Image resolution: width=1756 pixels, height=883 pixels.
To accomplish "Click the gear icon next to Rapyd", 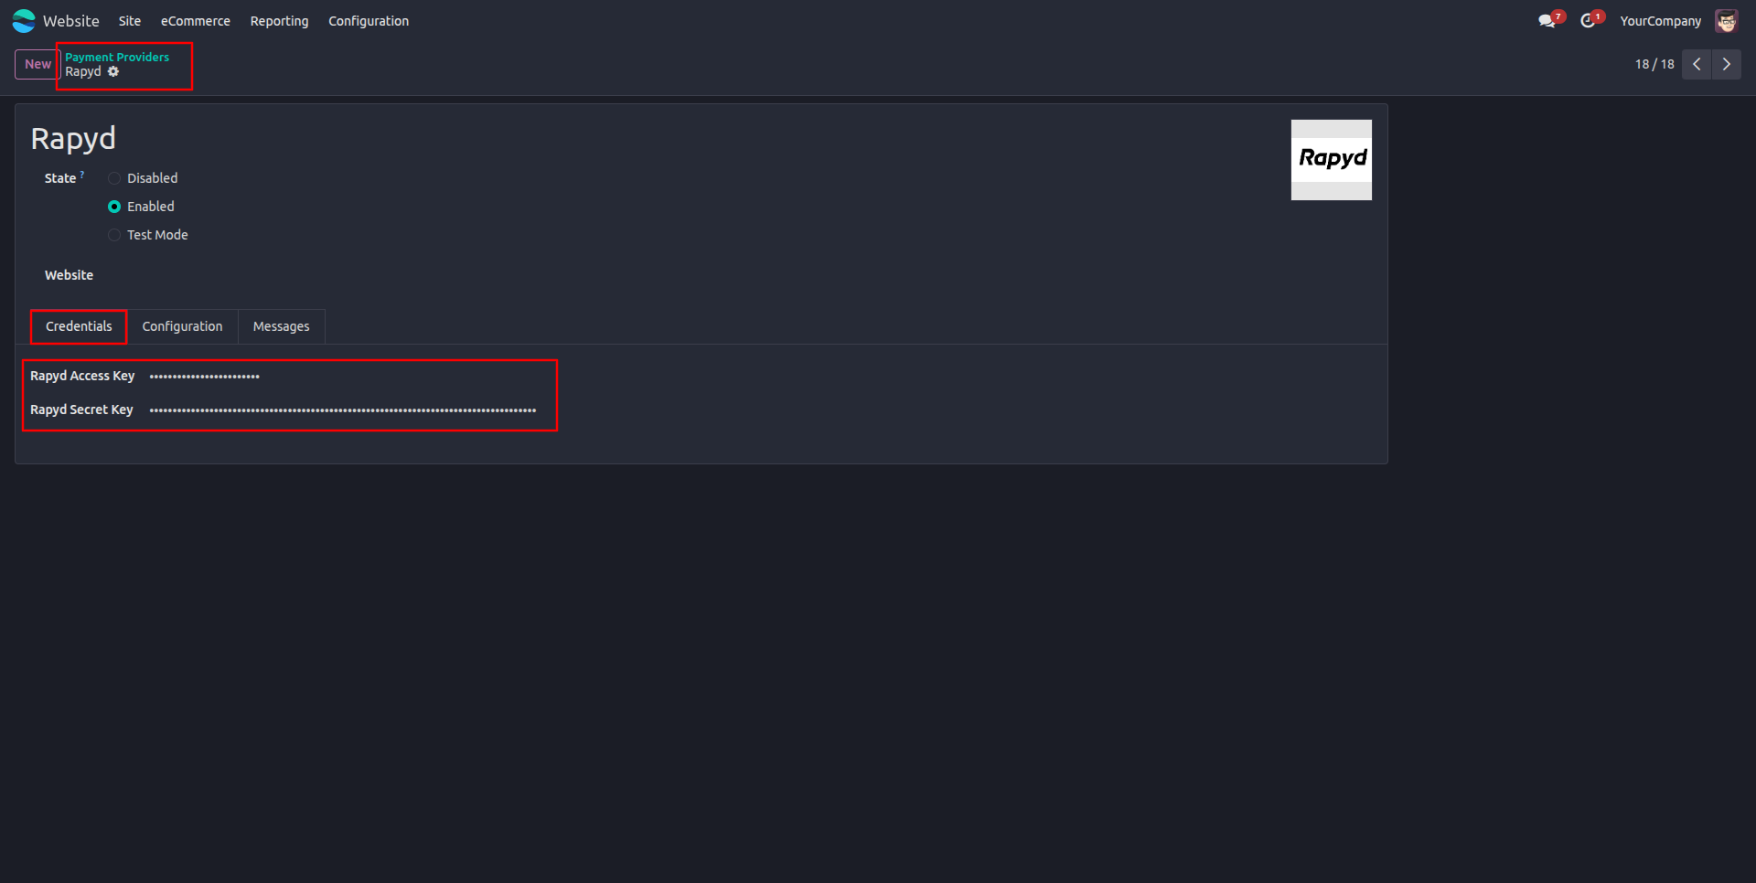I will point(113,71).
